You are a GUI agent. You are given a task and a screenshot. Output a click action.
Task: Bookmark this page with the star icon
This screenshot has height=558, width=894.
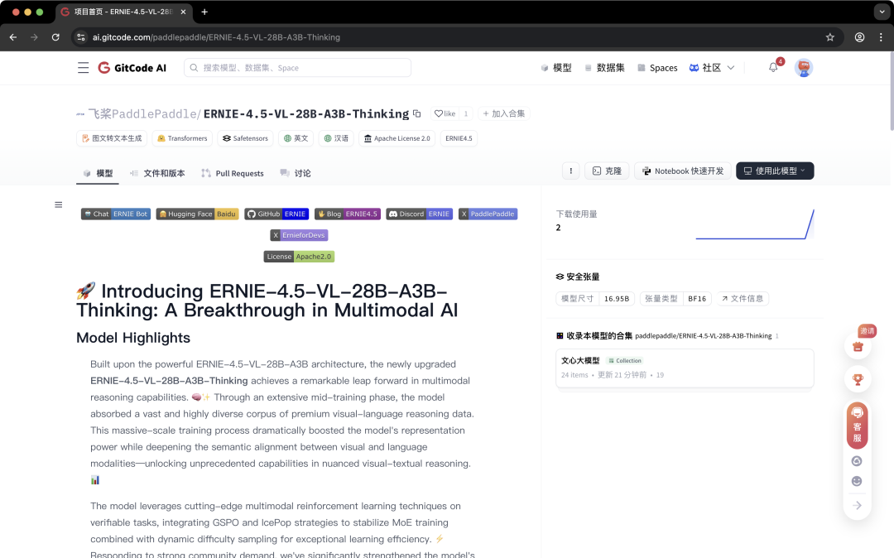pos(829,37)
